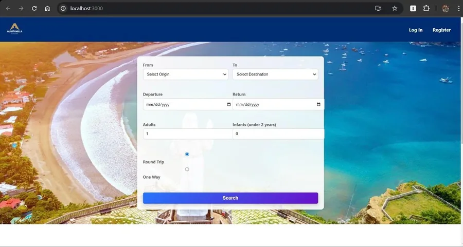The height and width of the screenshot is (247, 463).
Task: Expand the Select Origin dropdown
Action: [186, 74]
